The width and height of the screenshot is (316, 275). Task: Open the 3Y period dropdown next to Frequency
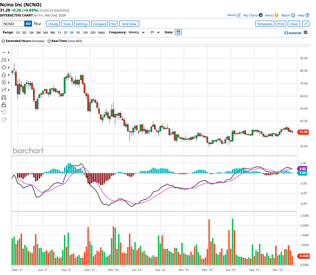point(155,32)
